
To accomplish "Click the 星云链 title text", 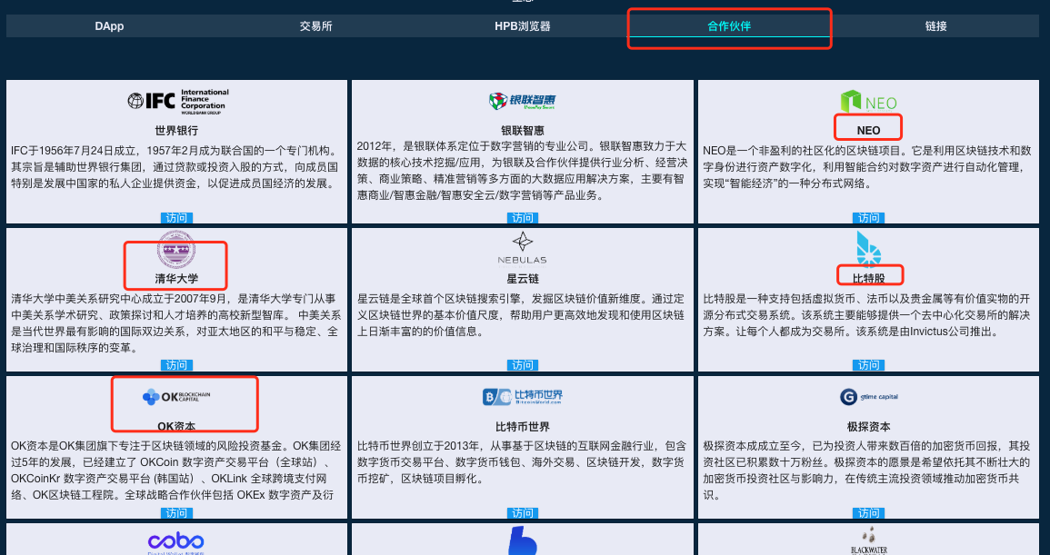I will [523, 279].
